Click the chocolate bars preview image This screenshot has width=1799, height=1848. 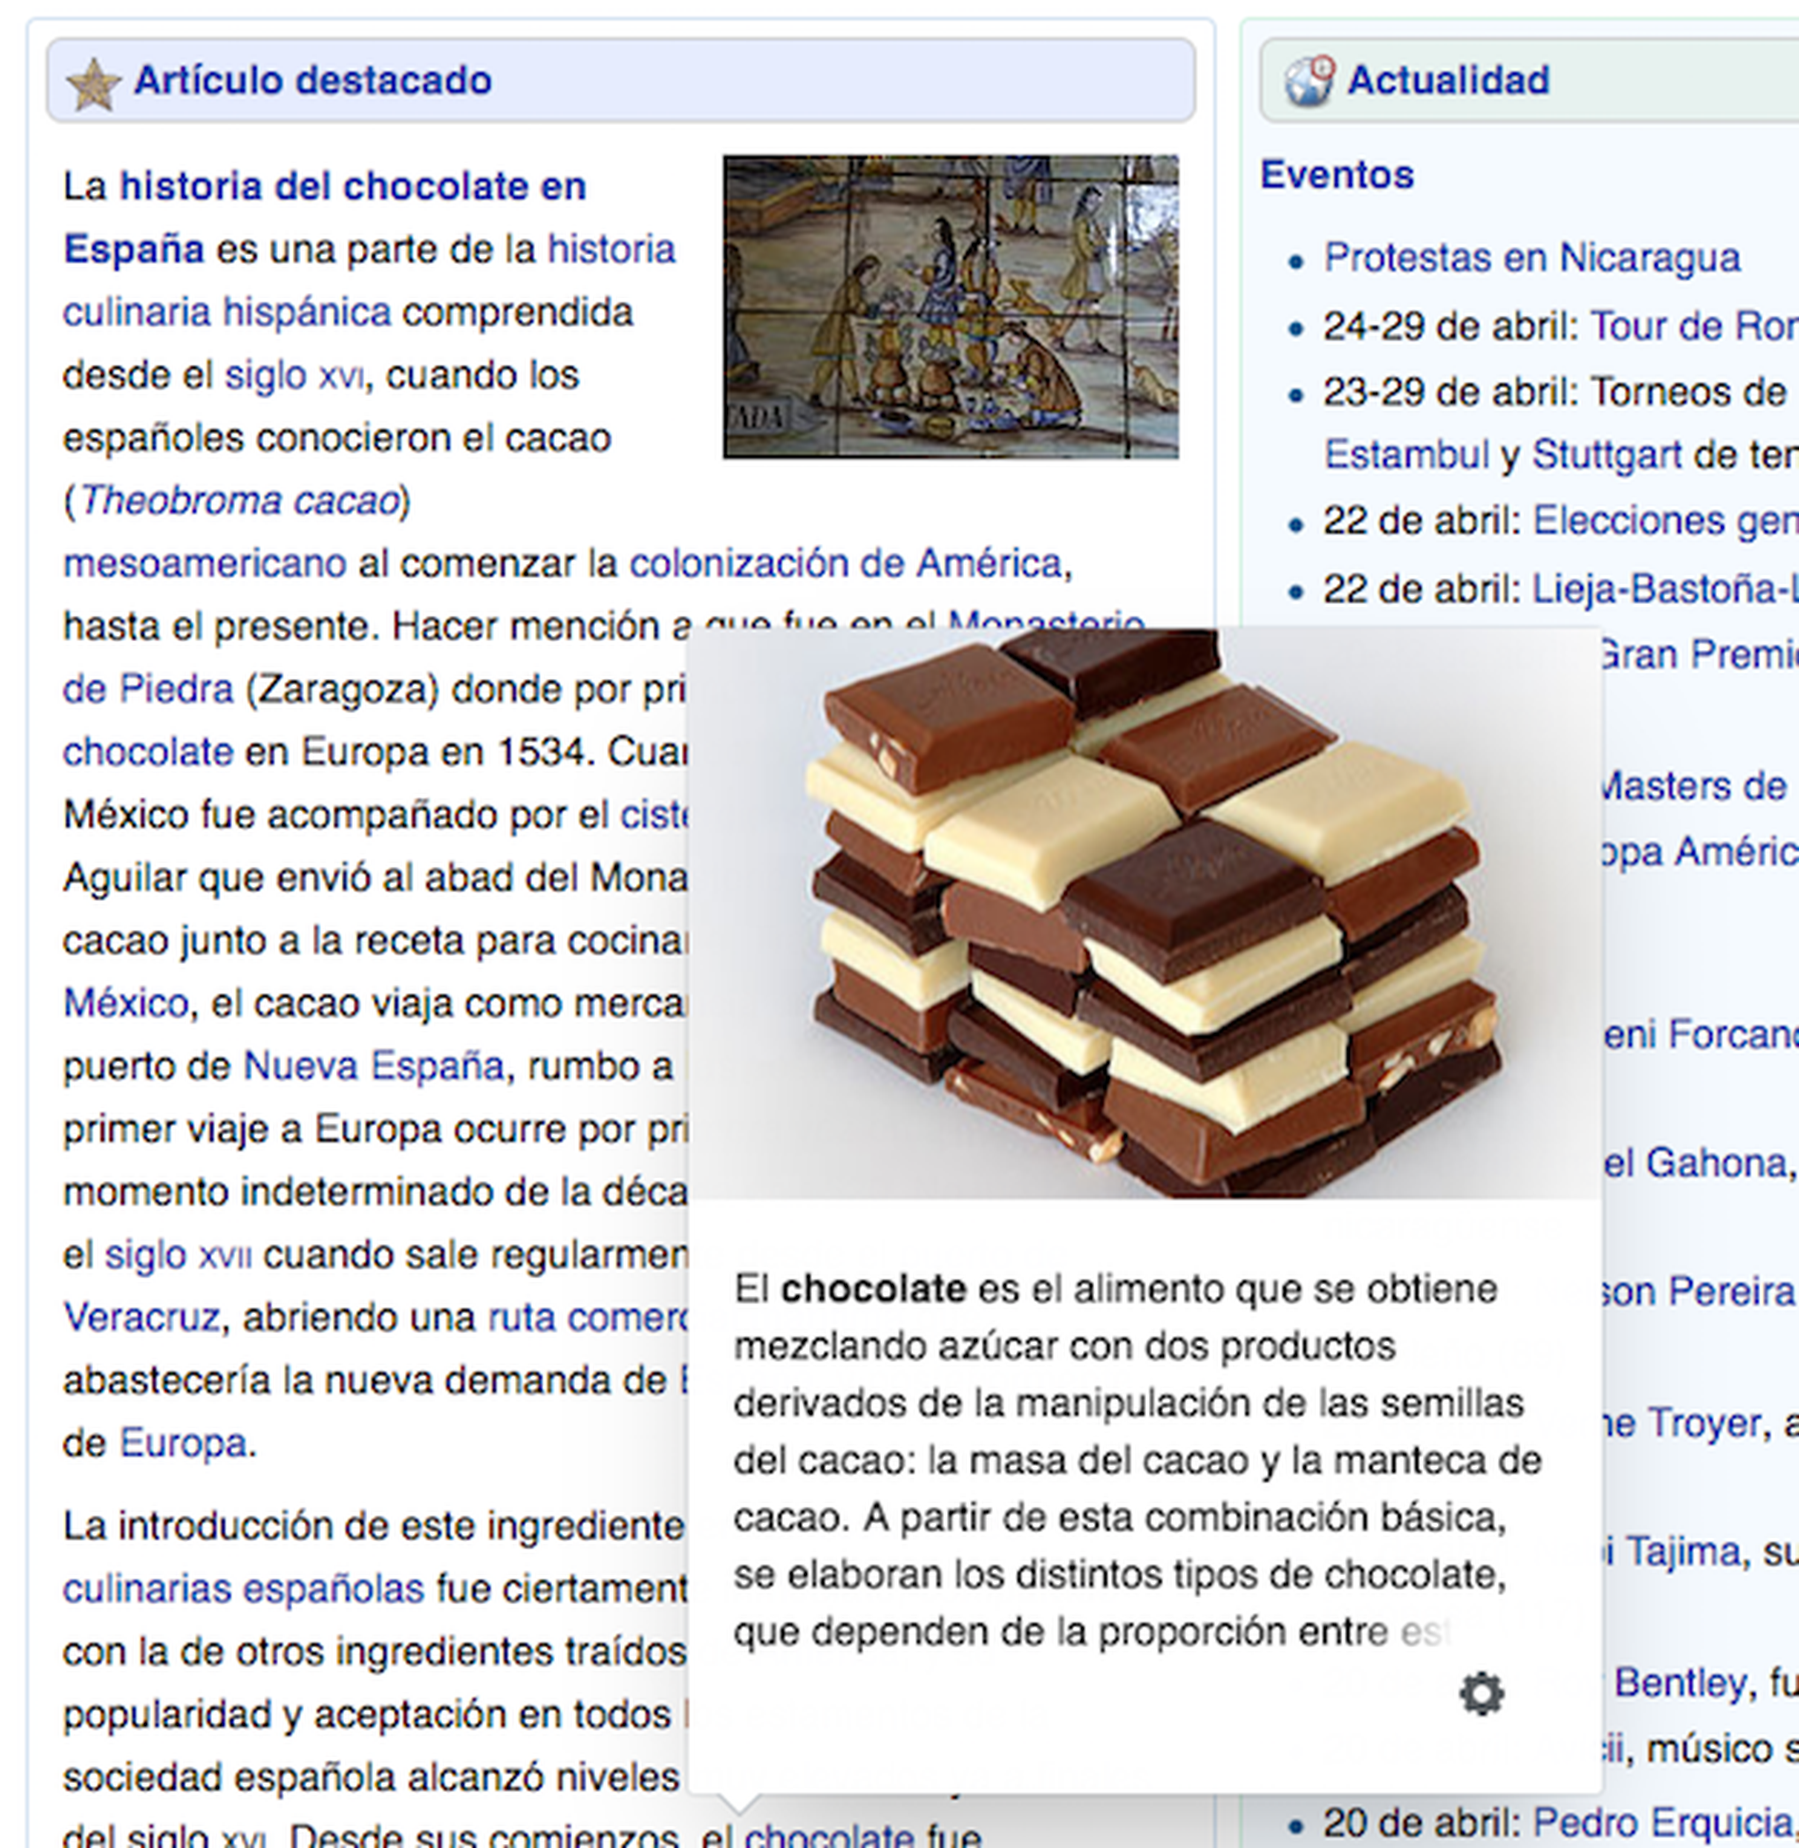pyautogui.click(x=1144, y=913)
